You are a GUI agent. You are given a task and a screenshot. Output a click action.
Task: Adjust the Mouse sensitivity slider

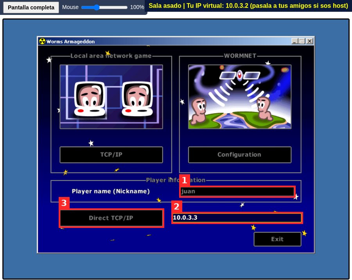coord(104,7)
